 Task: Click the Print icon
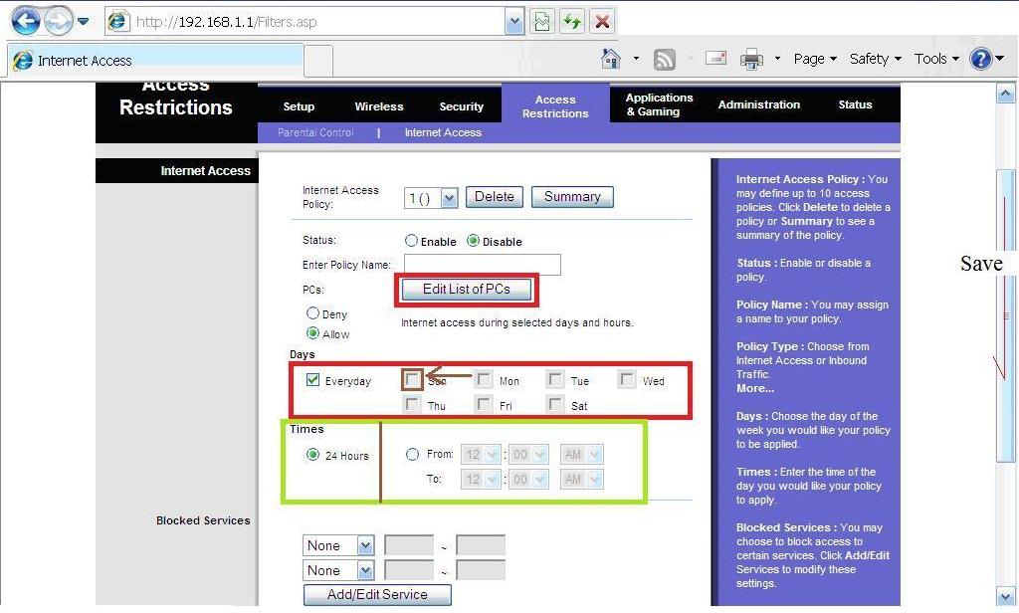click(751, 59)
